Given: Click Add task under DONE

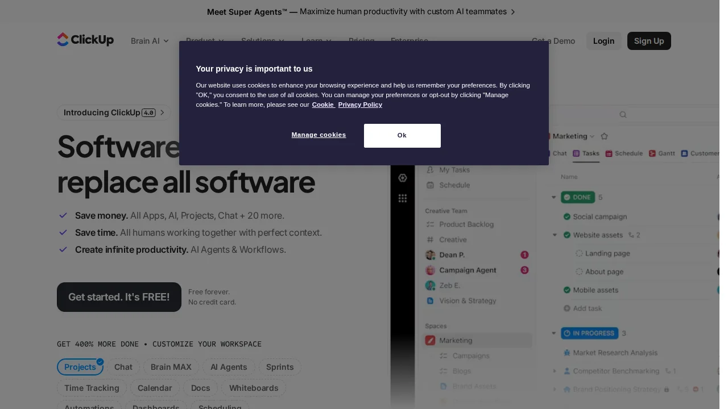Looking at the screenshot, I should pos(582,308).
